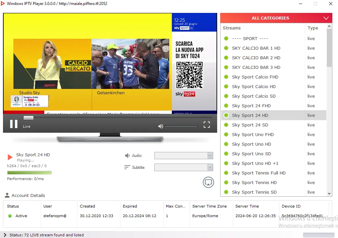Click the server time 2024-06-20 12:26:35
This screenshot has height=238, width=338.
click(x=256, y=216)
